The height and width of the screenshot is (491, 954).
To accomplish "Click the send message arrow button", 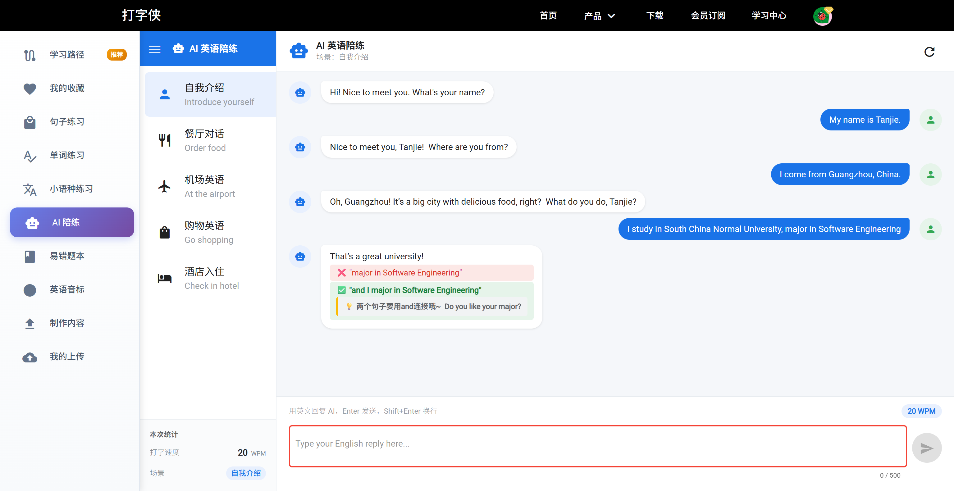I will pos(926,448).
